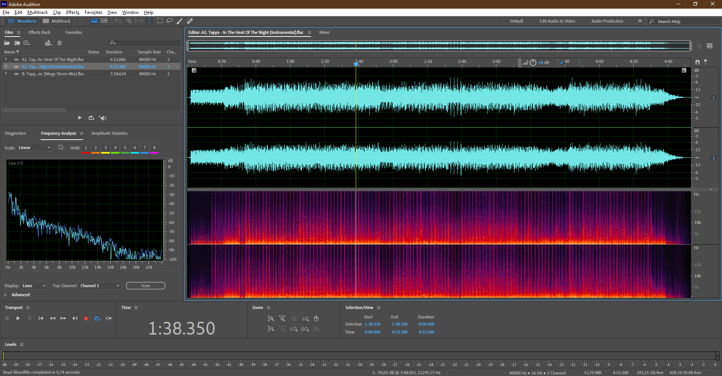Open the Scale Linear dropdown
Screen dimensions: 722x376
click(34, 148)
